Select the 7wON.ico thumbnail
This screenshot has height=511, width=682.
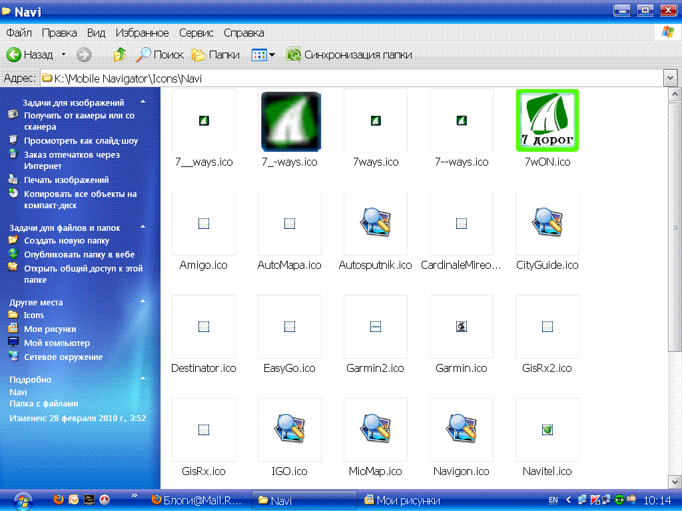547,120
